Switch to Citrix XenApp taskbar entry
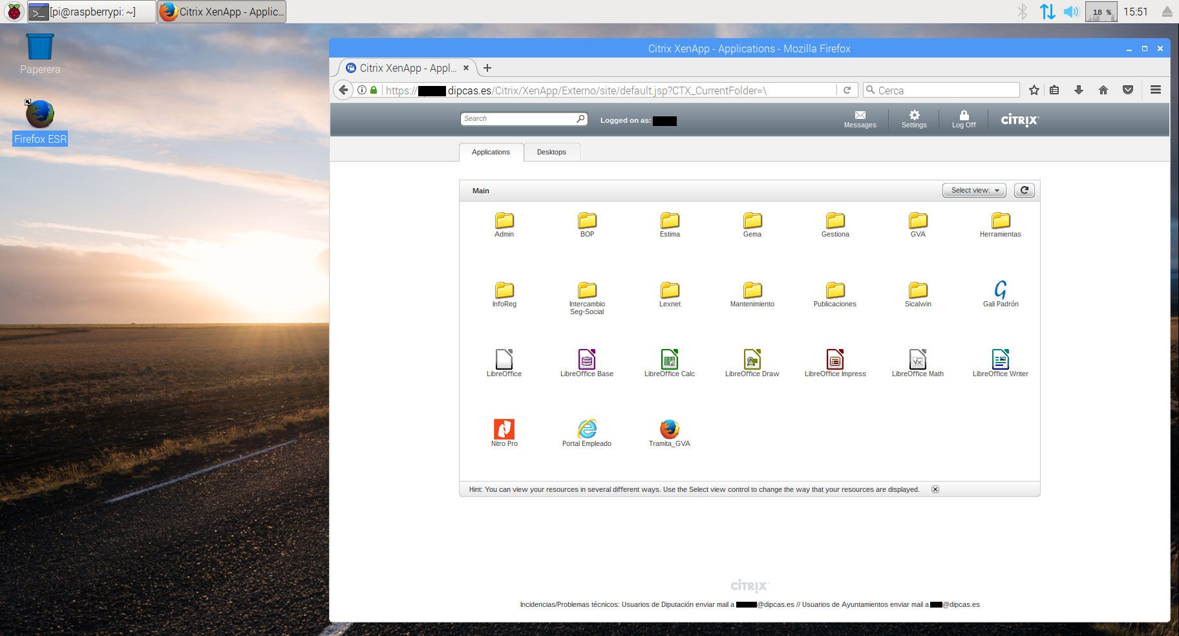This screenshot has width=1179, height=636. tap(222, 12)
